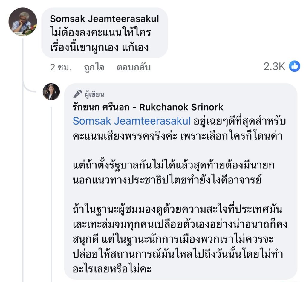Open Somsak Jeamteerasakul's profile picture

pos(22,22)
